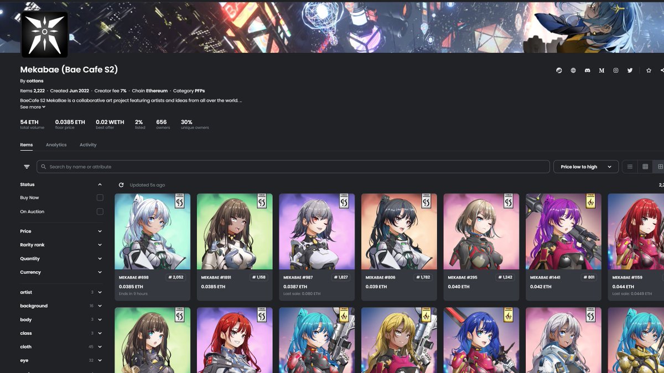
Task: Click the 0.0385 ETH floor price stat
Action: pyautogui.click(x=70, y=124)
